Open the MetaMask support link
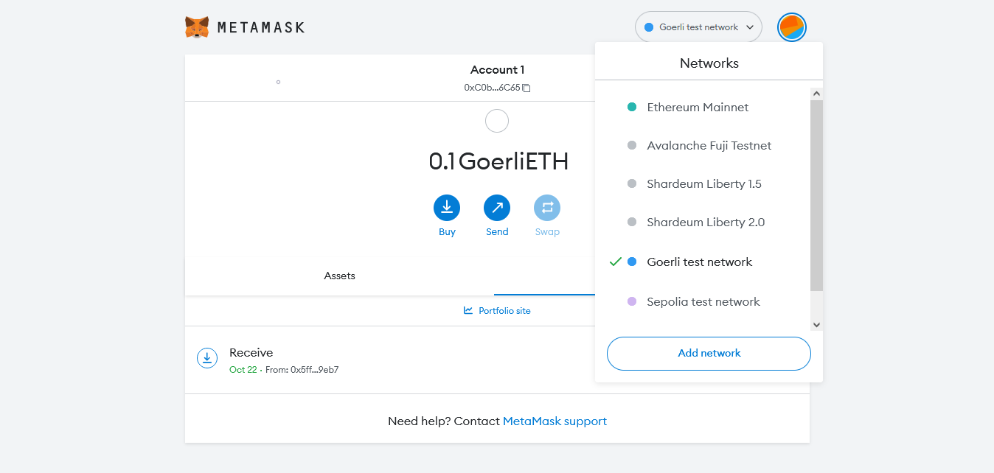 coord(555,421)
